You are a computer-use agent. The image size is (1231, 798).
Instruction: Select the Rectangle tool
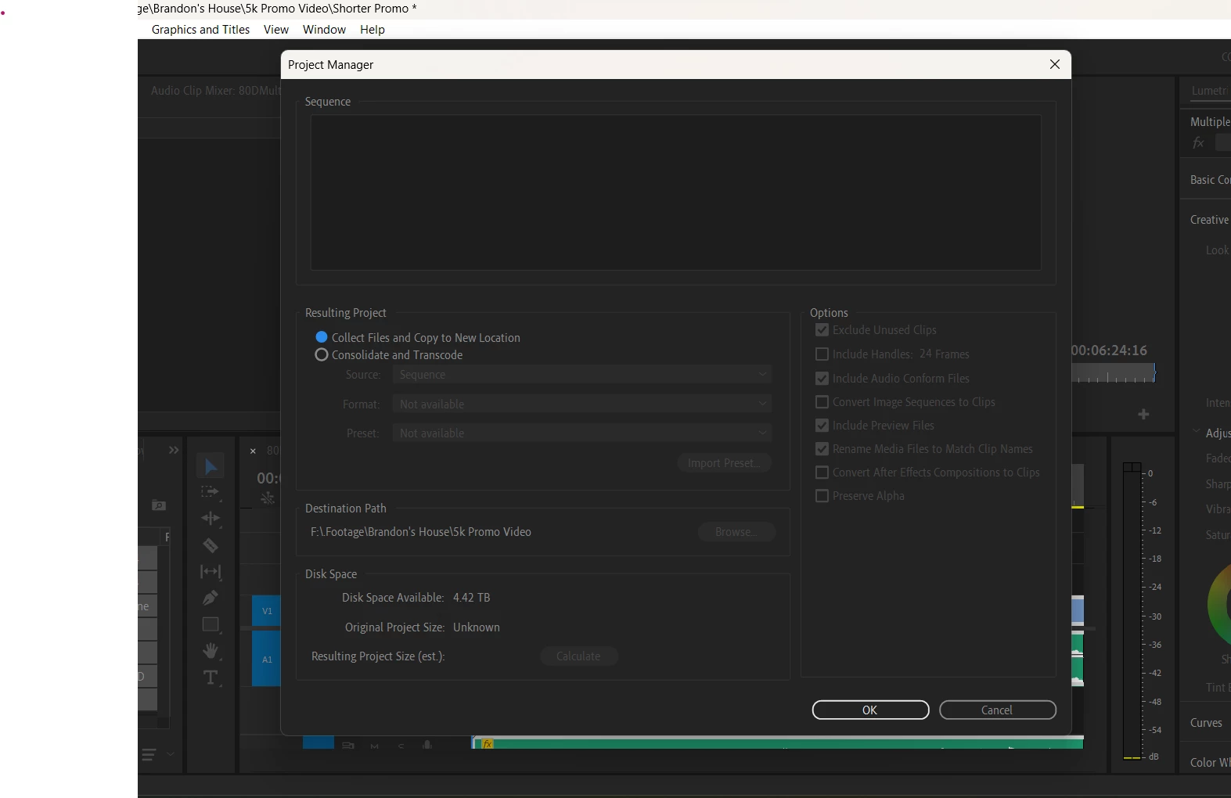pyautogui.click(x=211, y=625)
